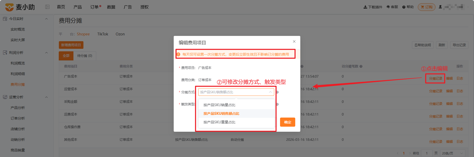Click 编辑 for 运营成本 row
This screenshot has height=157, width=474.
tap(449, 91)
